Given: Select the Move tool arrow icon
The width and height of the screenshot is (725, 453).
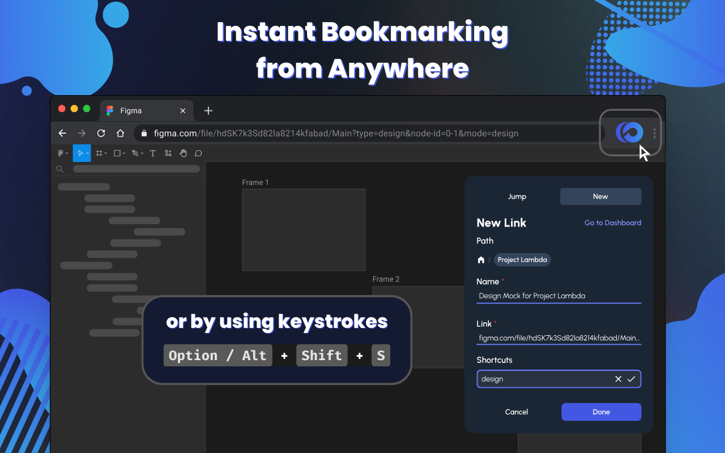Looking at the screenshot, I should pyautogui.click(x=80, y=153).
